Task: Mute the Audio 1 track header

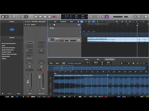Action: pos(56,41)
